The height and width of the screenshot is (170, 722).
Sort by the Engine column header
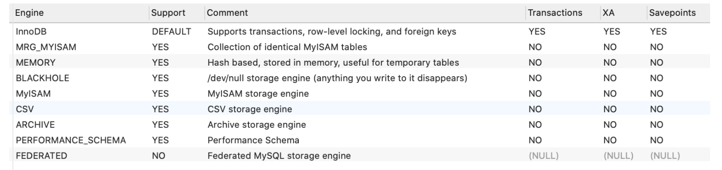click(79, 13)
